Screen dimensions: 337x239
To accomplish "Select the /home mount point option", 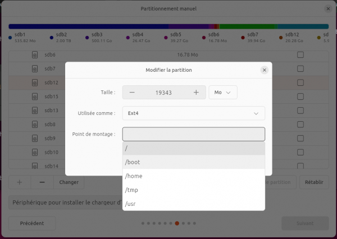I will (x=194, y=176).
